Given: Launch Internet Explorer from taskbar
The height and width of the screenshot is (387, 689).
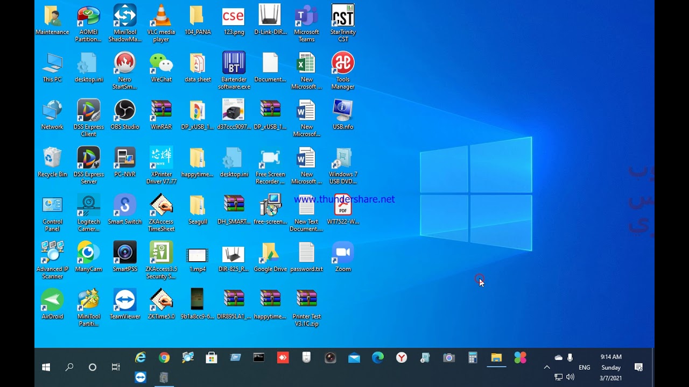Looking at the screenshot, I should [140, 358].
